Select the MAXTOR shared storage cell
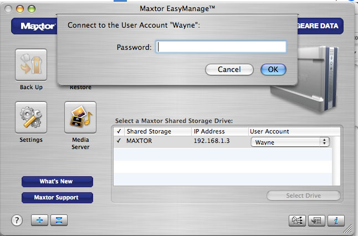The height and width of the screenshot is (236, 358). 139,141
